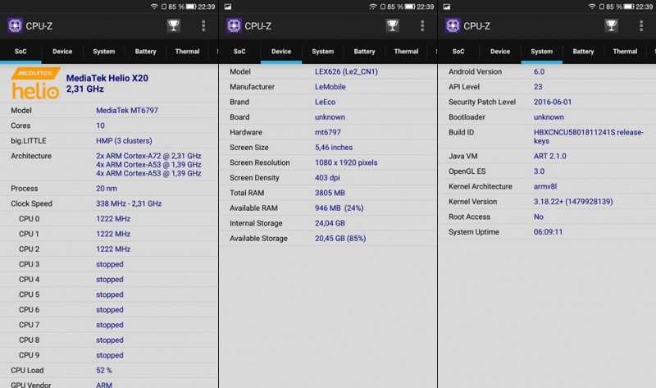Tap picture notification icon in middle status bar

228,7
